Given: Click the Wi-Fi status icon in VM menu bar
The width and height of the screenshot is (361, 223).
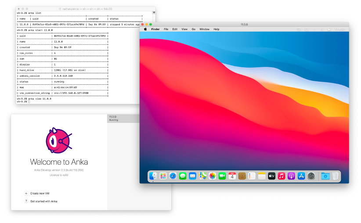Looking at the screenshot, I should 314,29.
